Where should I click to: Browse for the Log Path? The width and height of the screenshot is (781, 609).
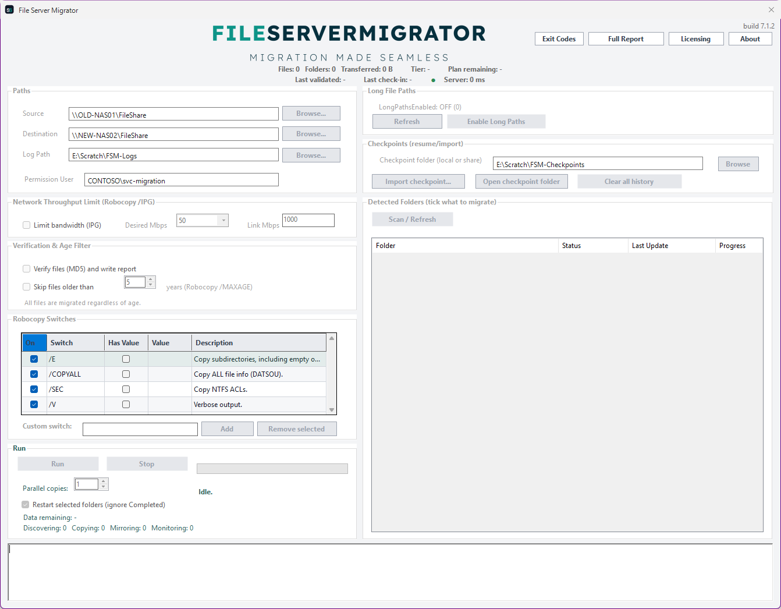[x=311, y=155]
